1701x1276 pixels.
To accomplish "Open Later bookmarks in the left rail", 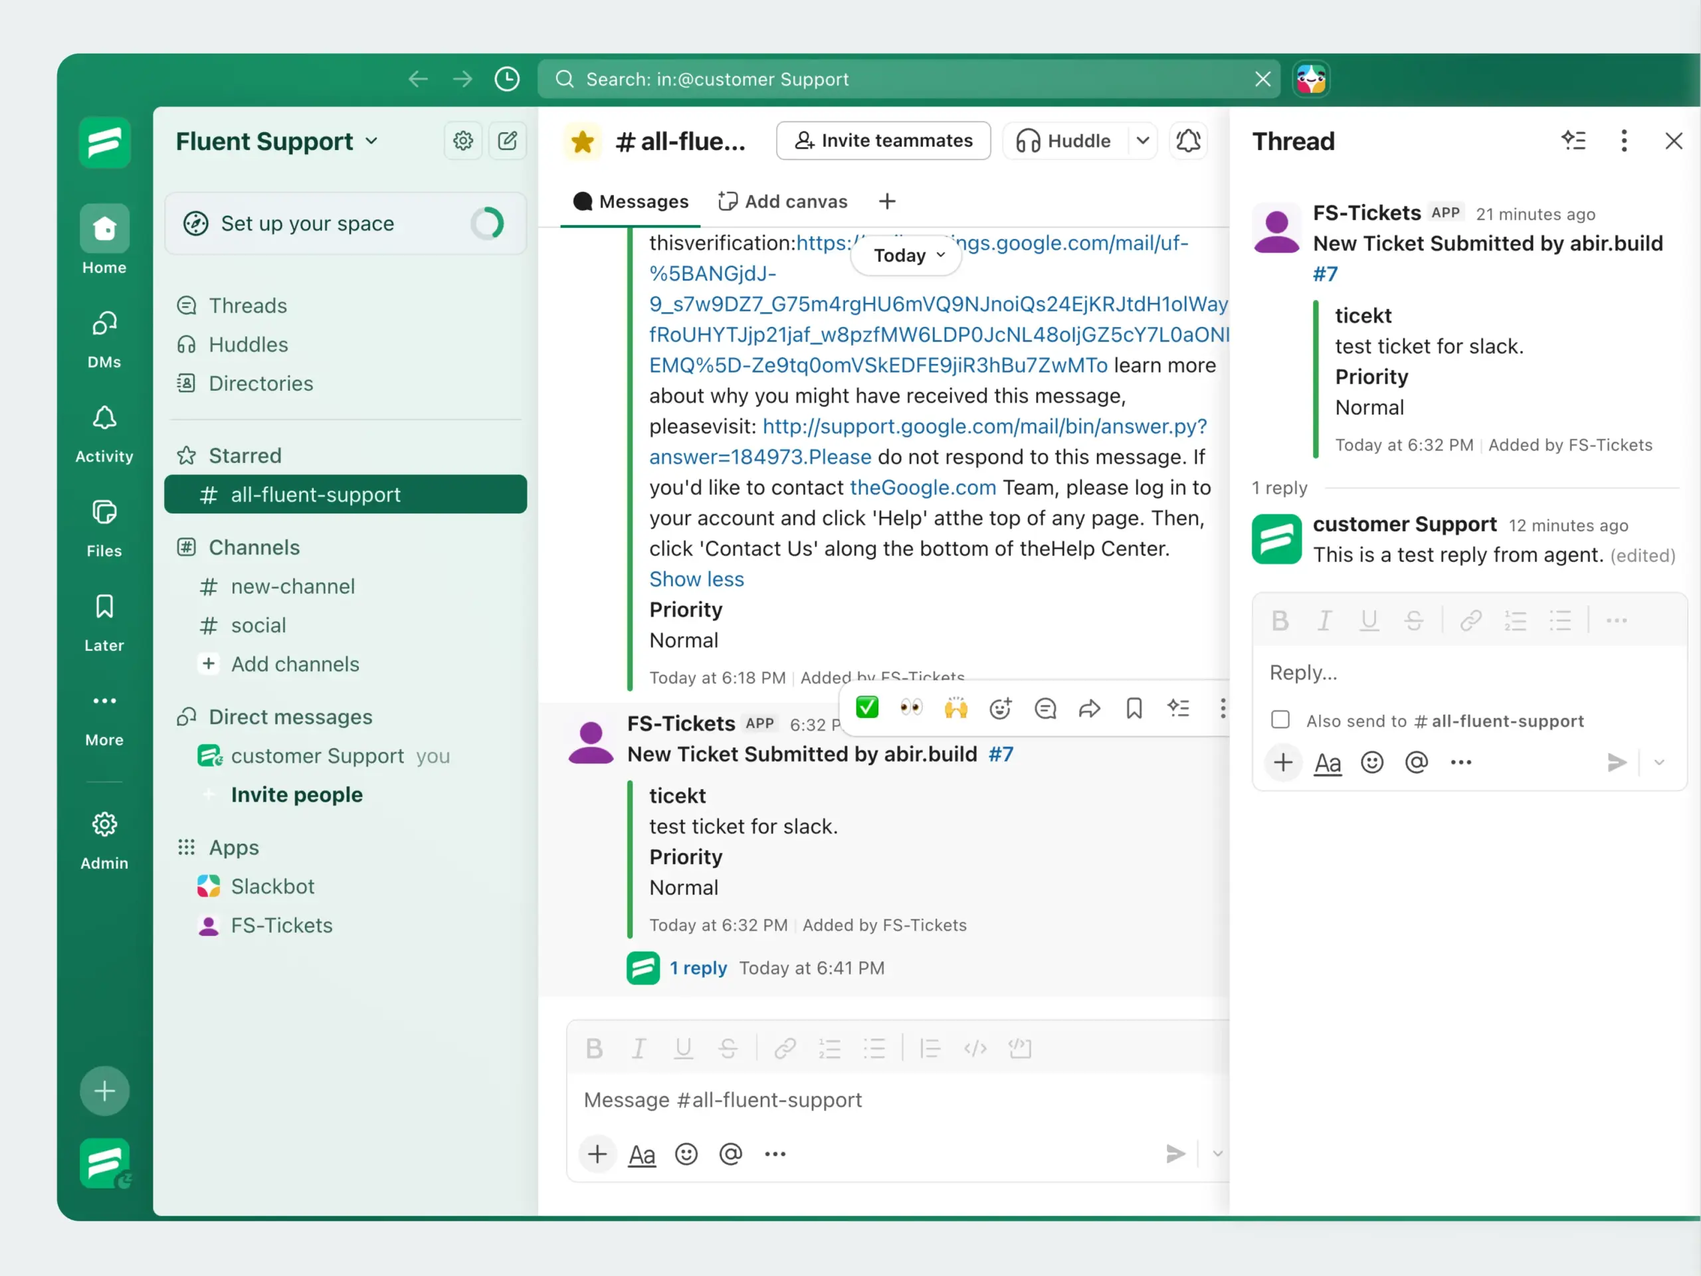I will click(104, 624).
